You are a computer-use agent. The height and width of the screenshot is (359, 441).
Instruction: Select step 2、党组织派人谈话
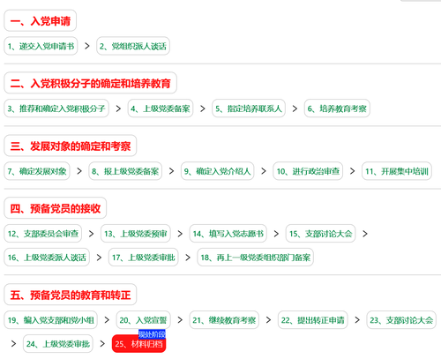click(133, 46)
